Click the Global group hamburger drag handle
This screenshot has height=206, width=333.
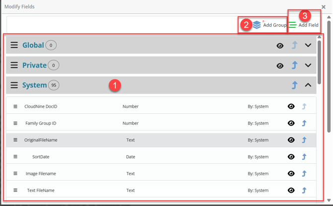pyautogui.click(x=14, y=45)
